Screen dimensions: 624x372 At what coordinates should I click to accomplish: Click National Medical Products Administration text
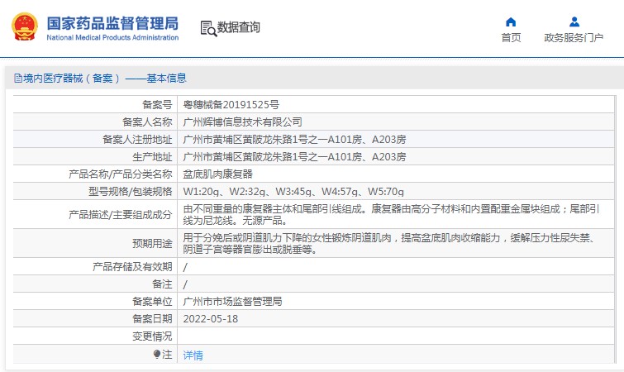click(112, 37)
